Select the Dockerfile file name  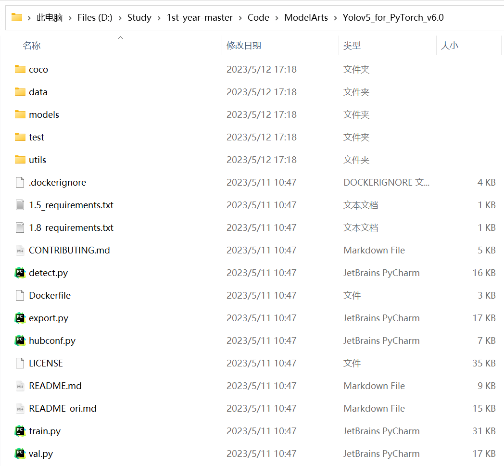(50, 295)
